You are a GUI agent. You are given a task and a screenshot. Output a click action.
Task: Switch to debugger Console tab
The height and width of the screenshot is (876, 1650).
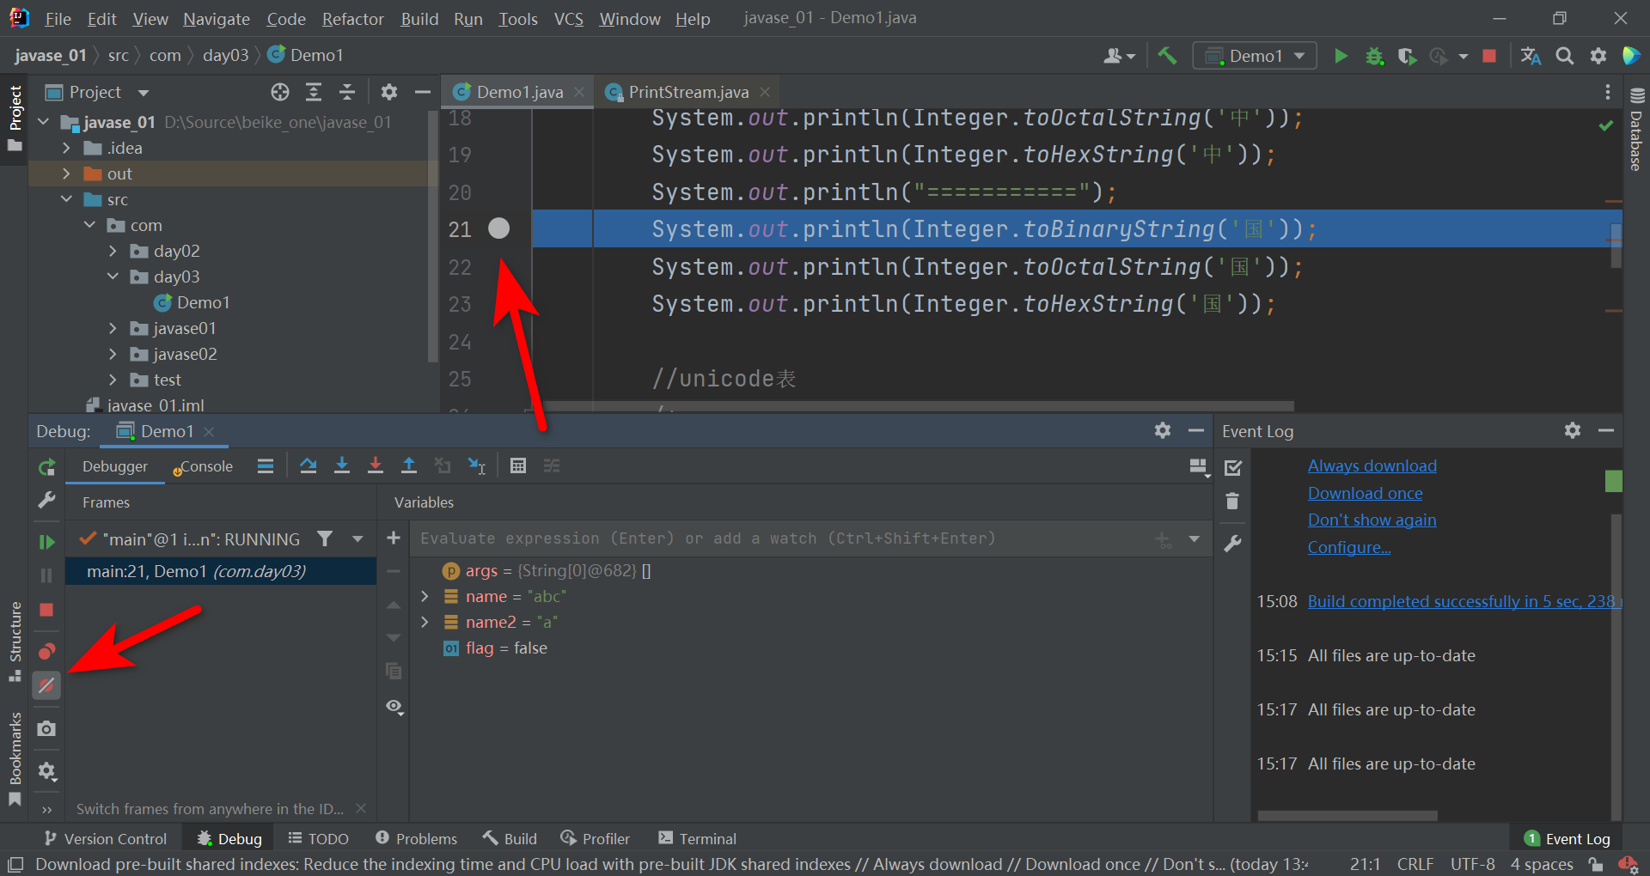pos(203,466)
